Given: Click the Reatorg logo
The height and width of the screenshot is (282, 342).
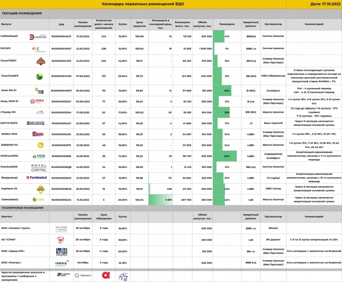Looking at the screenshot, I should click(62, 262).
